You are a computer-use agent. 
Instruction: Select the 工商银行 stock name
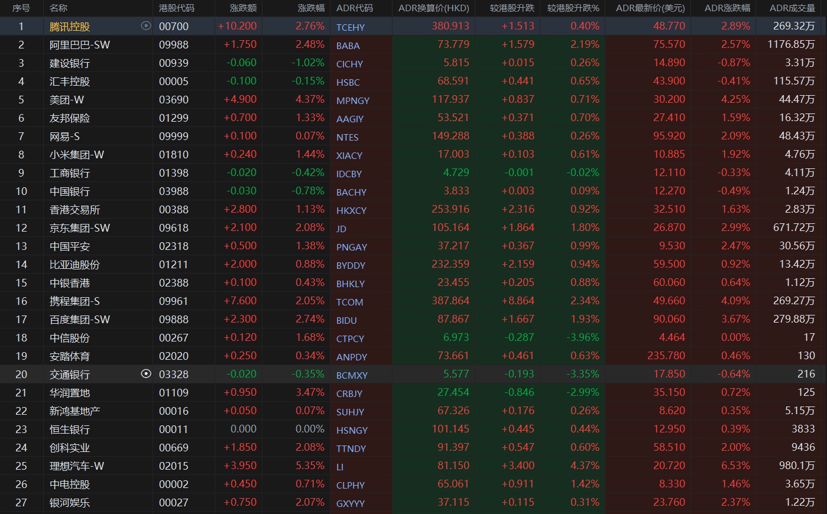tap(70, 173)
